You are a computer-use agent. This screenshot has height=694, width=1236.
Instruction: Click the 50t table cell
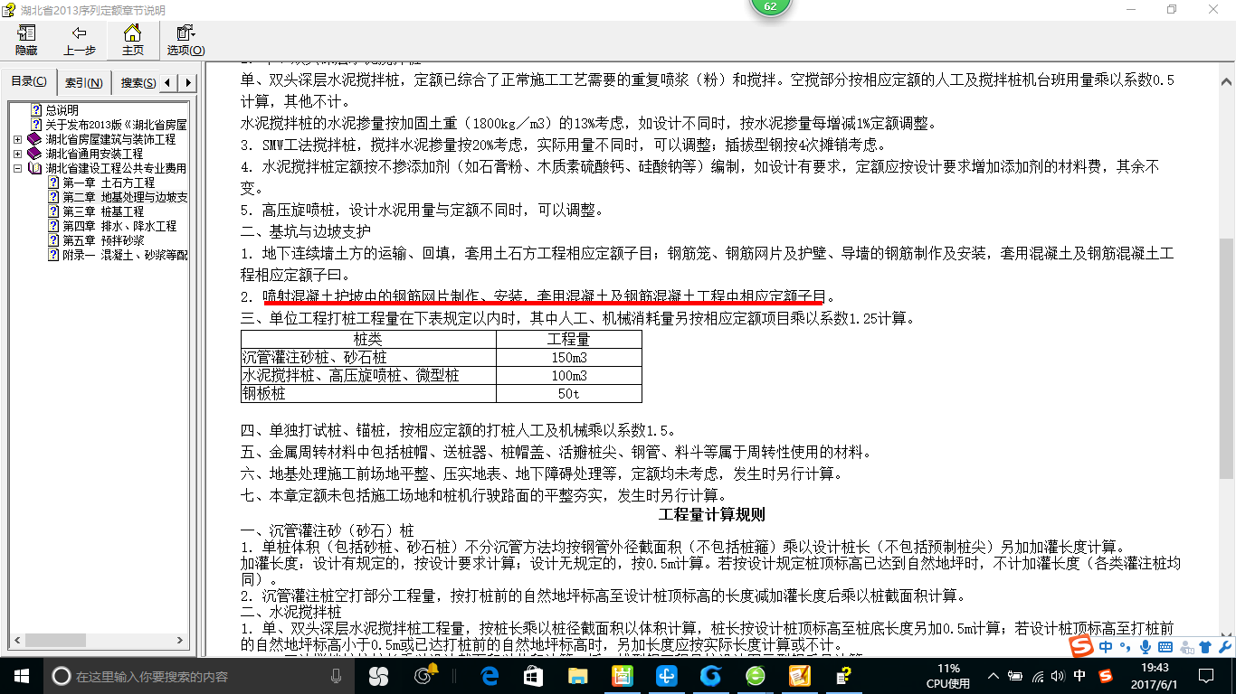[569, 393]
